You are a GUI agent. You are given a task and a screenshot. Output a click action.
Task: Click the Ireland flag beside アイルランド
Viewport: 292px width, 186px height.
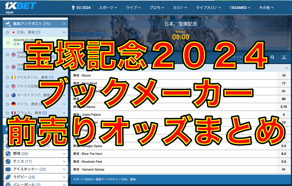tap(13, 77)
